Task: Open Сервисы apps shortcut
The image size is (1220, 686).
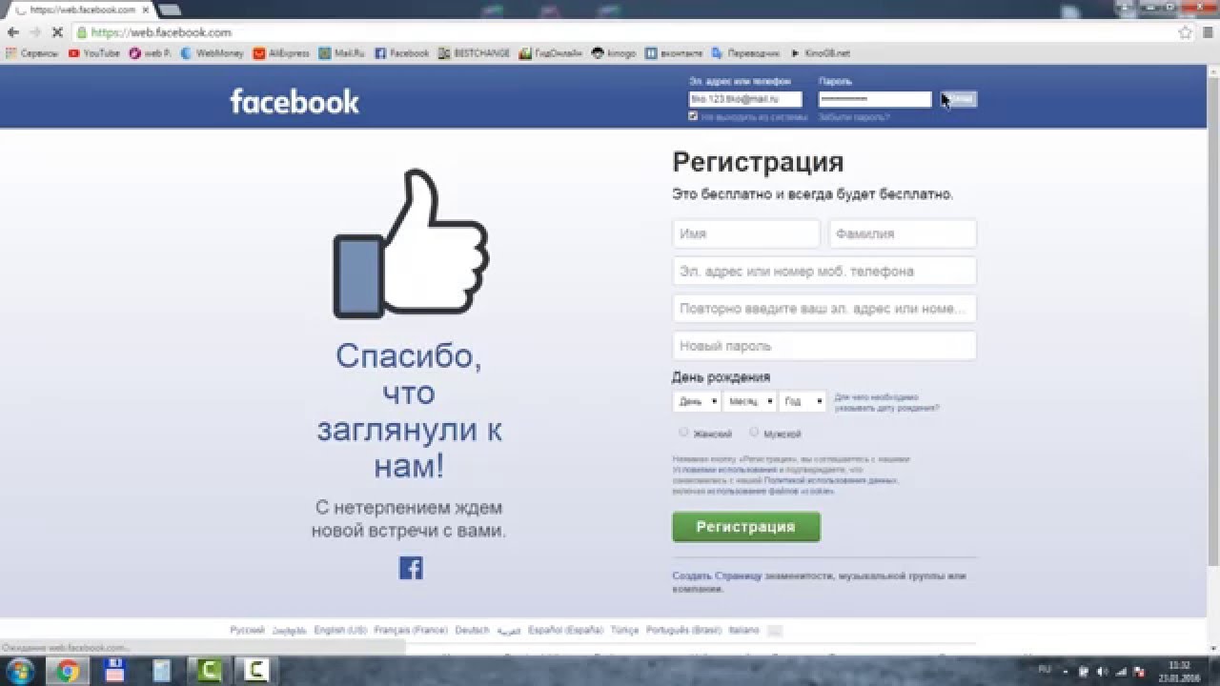Action: 32,53
